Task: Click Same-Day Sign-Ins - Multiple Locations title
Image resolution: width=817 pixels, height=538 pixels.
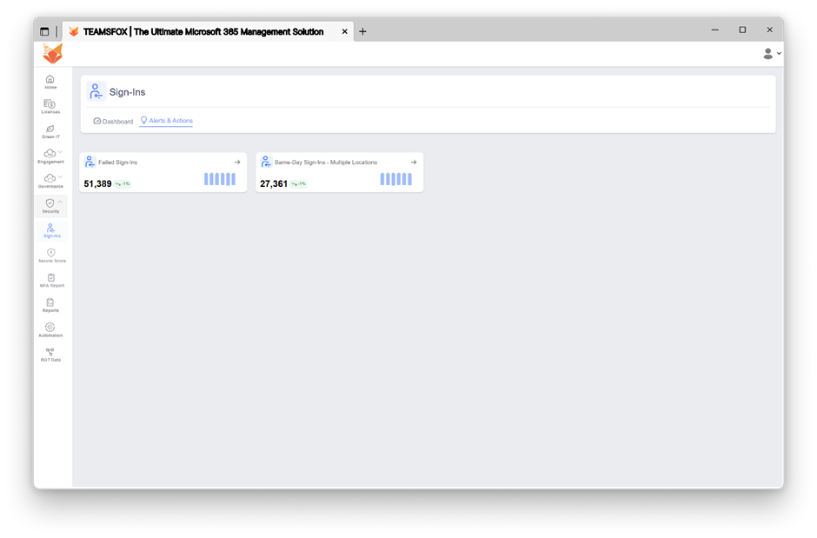Action: coord(326,163)
